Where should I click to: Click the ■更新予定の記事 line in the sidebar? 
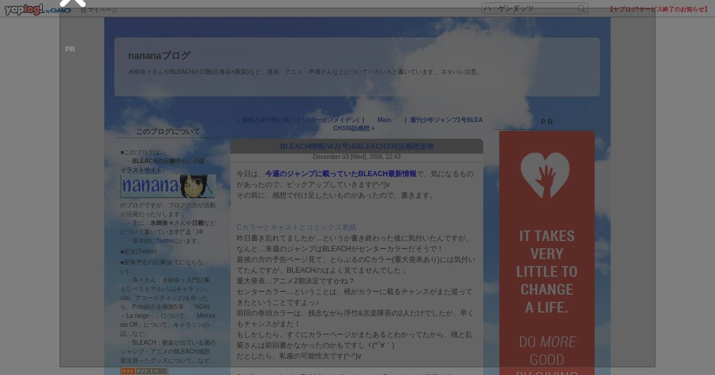click(x=161, y=266)
